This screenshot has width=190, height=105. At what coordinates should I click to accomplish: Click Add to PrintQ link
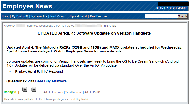[92, 92]
